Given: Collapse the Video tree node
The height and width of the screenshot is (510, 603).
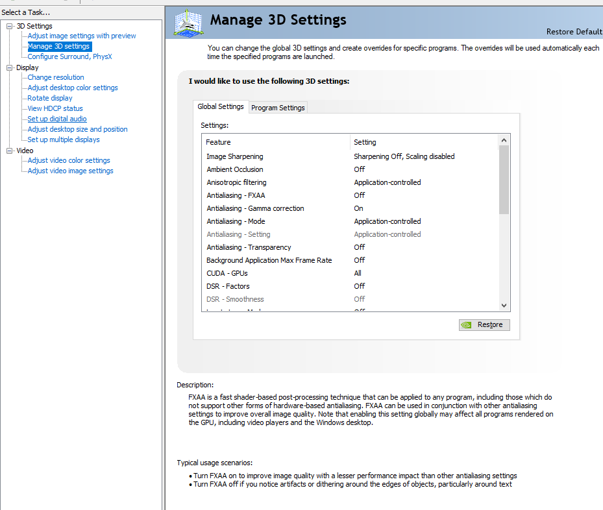Looking at the screenshot, I should point(9,151).
